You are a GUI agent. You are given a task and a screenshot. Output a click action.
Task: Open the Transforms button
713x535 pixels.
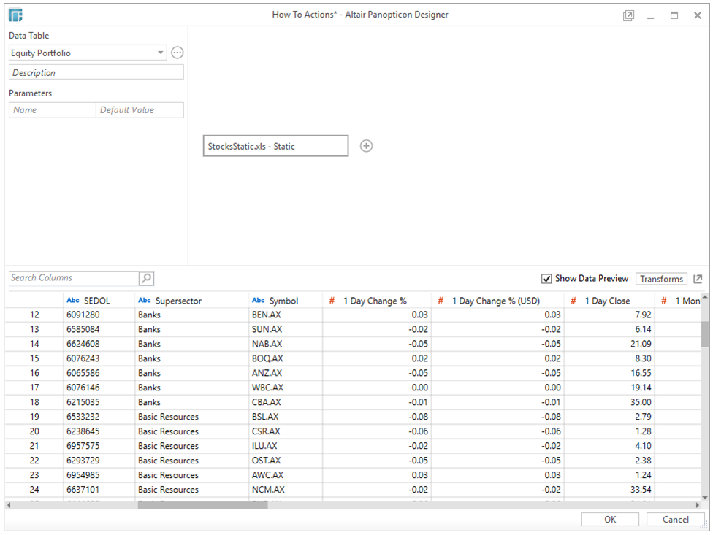pos(661,279)
